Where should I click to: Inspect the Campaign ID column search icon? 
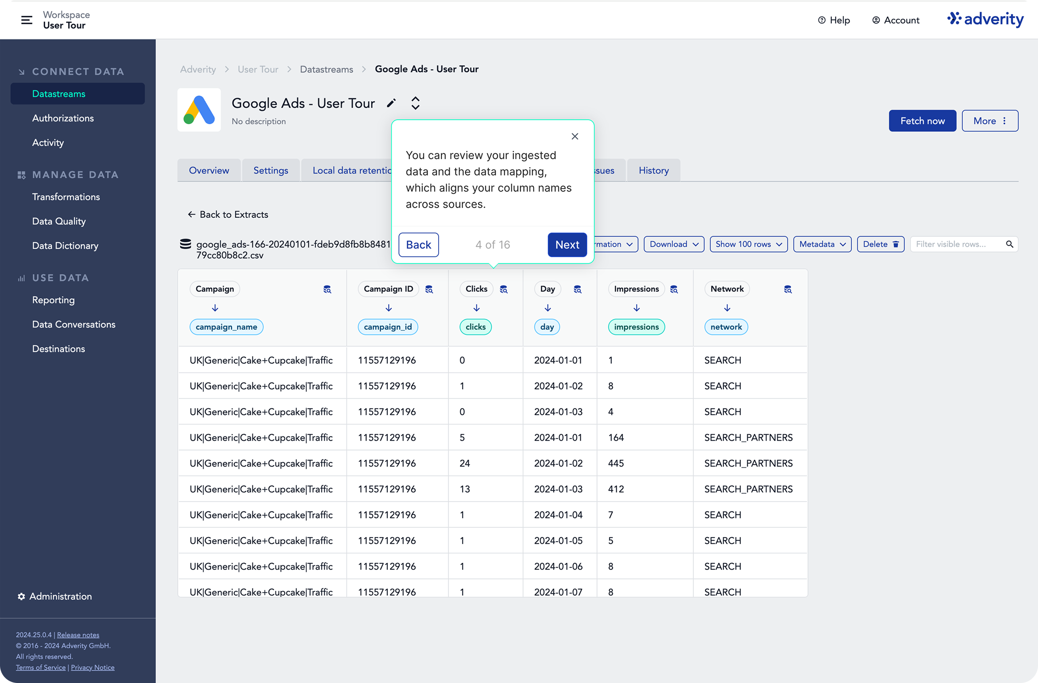pos(429,289)
